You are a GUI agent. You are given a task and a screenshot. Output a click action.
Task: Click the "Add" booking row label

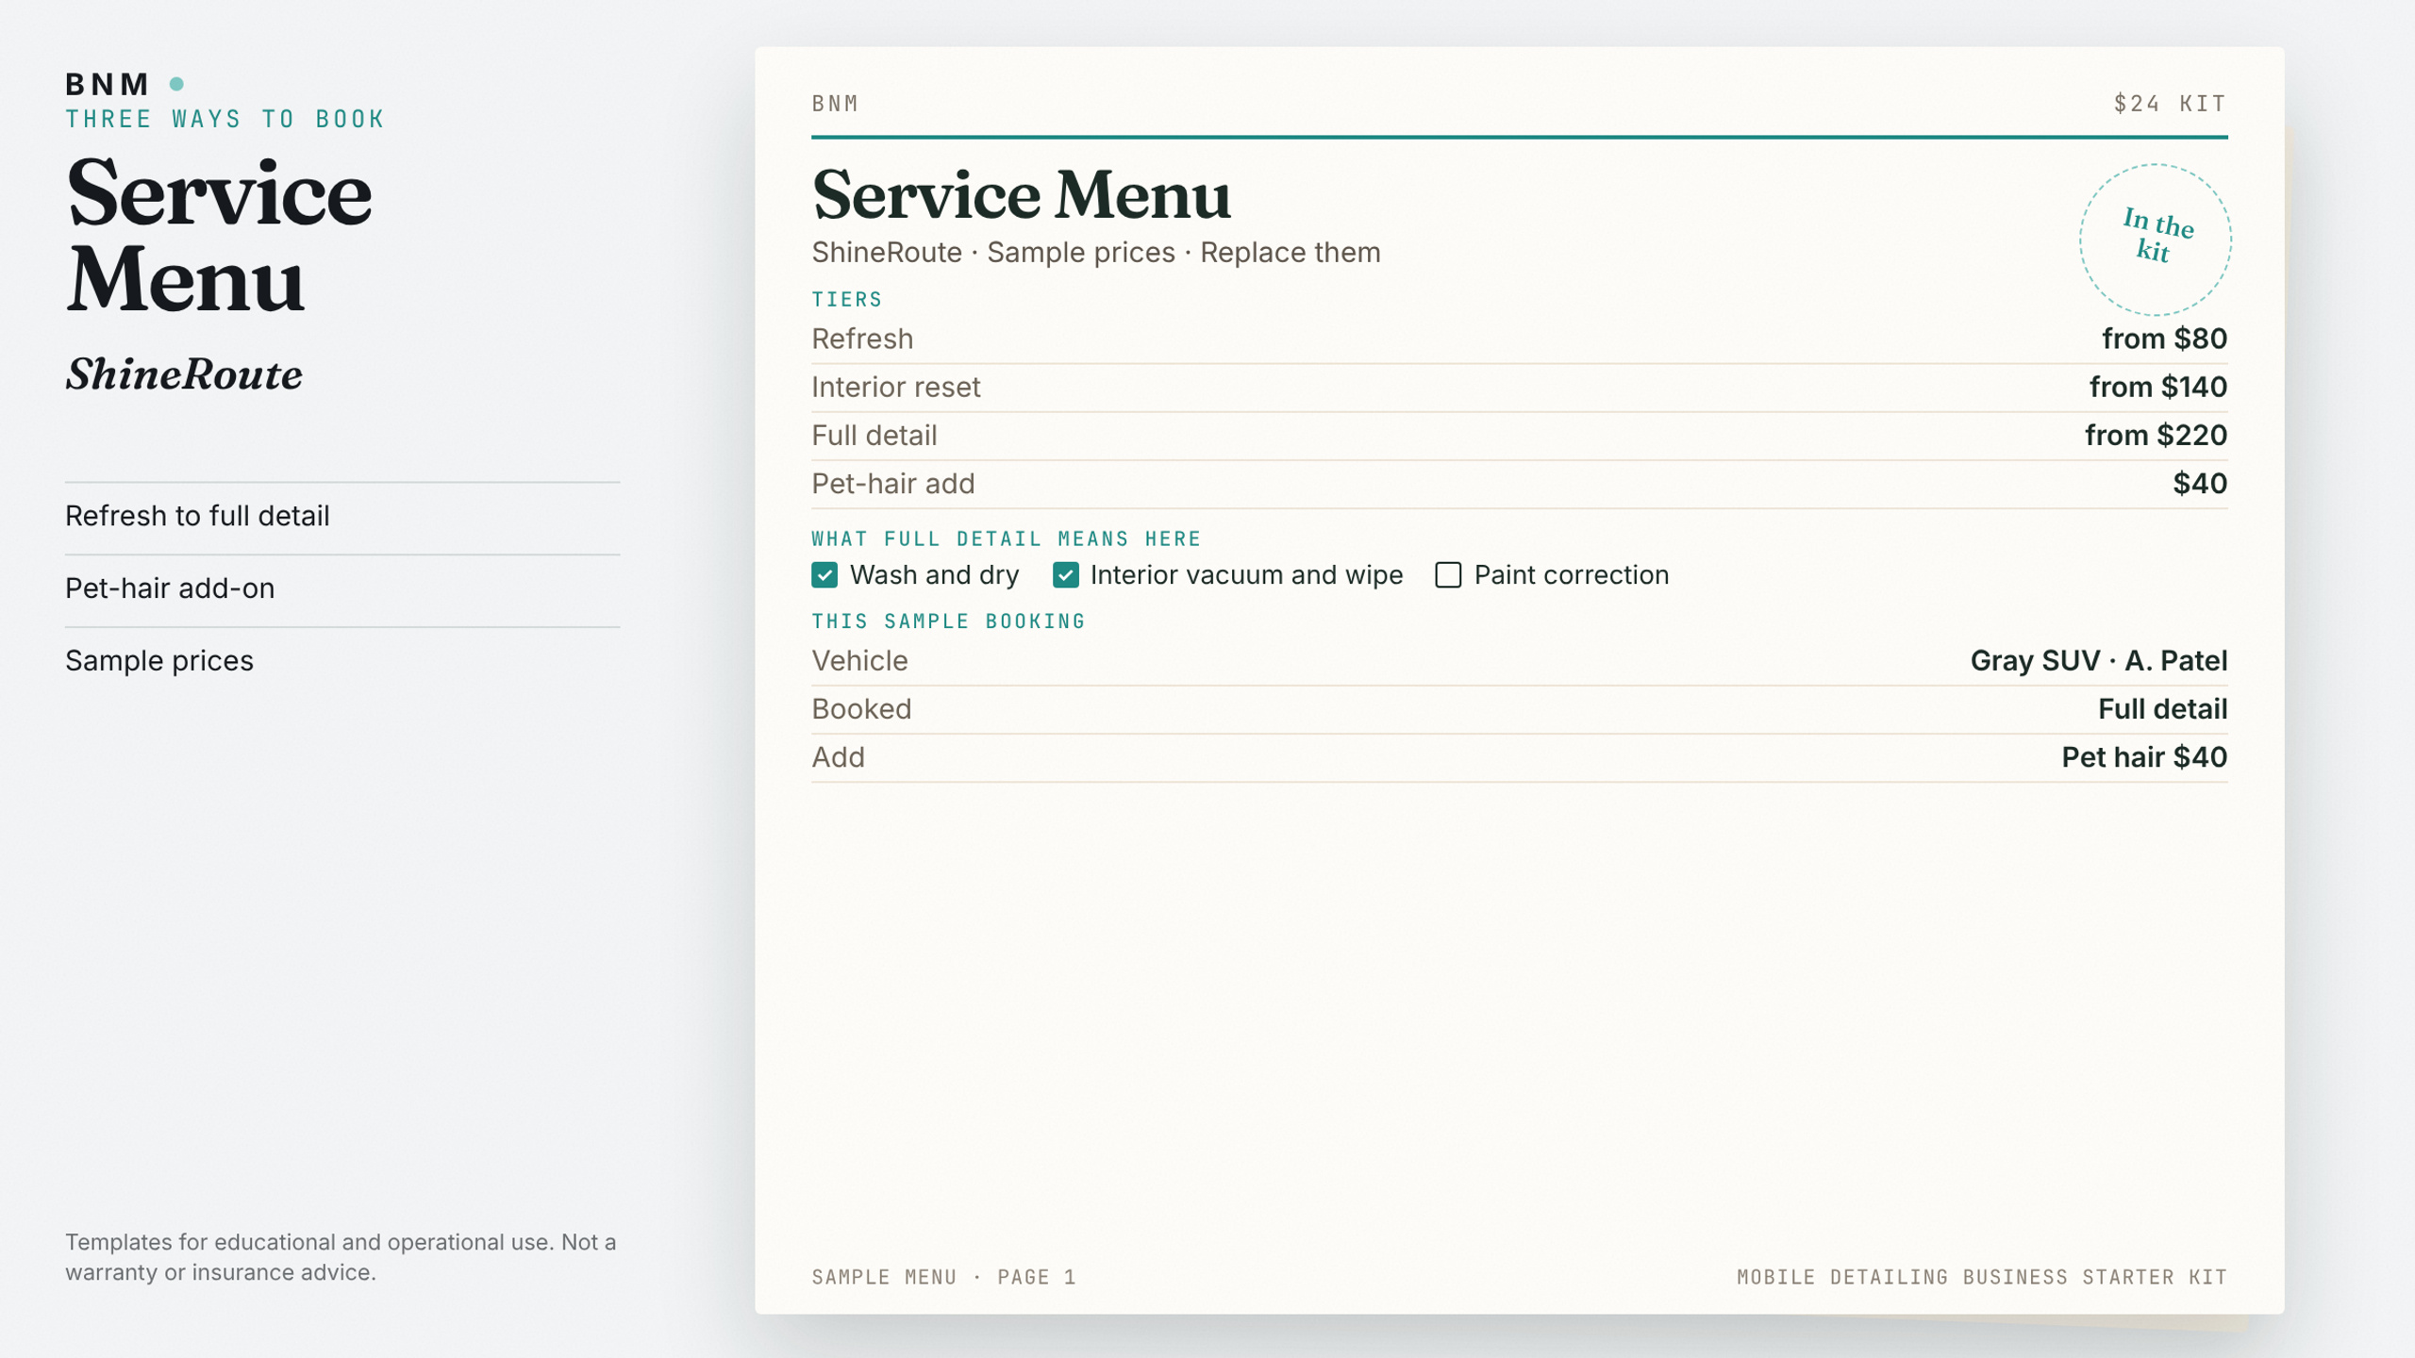tap(838, 757)
